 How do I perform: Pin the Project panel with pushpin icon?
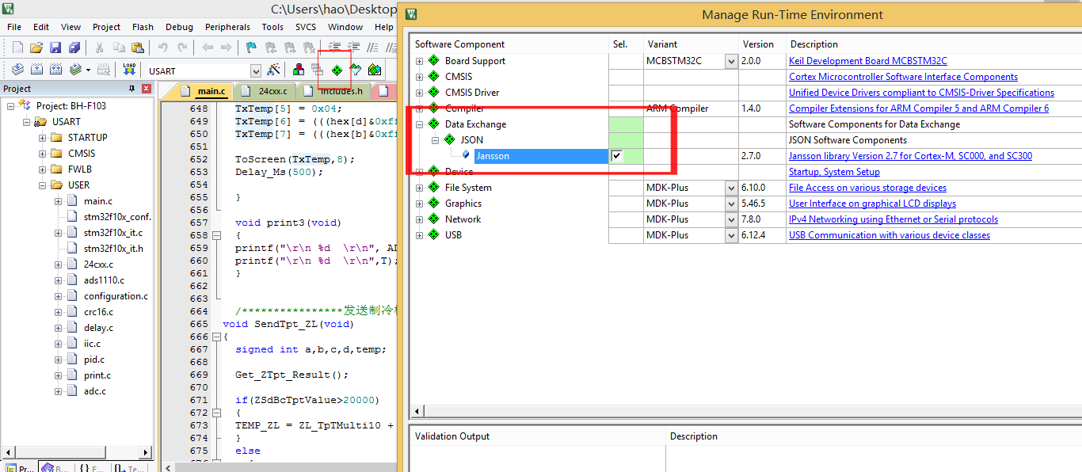pos(132,89)
